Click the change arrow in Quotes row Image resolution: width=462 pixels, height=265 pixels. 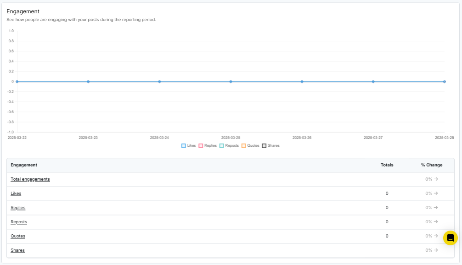coord(436,236)
